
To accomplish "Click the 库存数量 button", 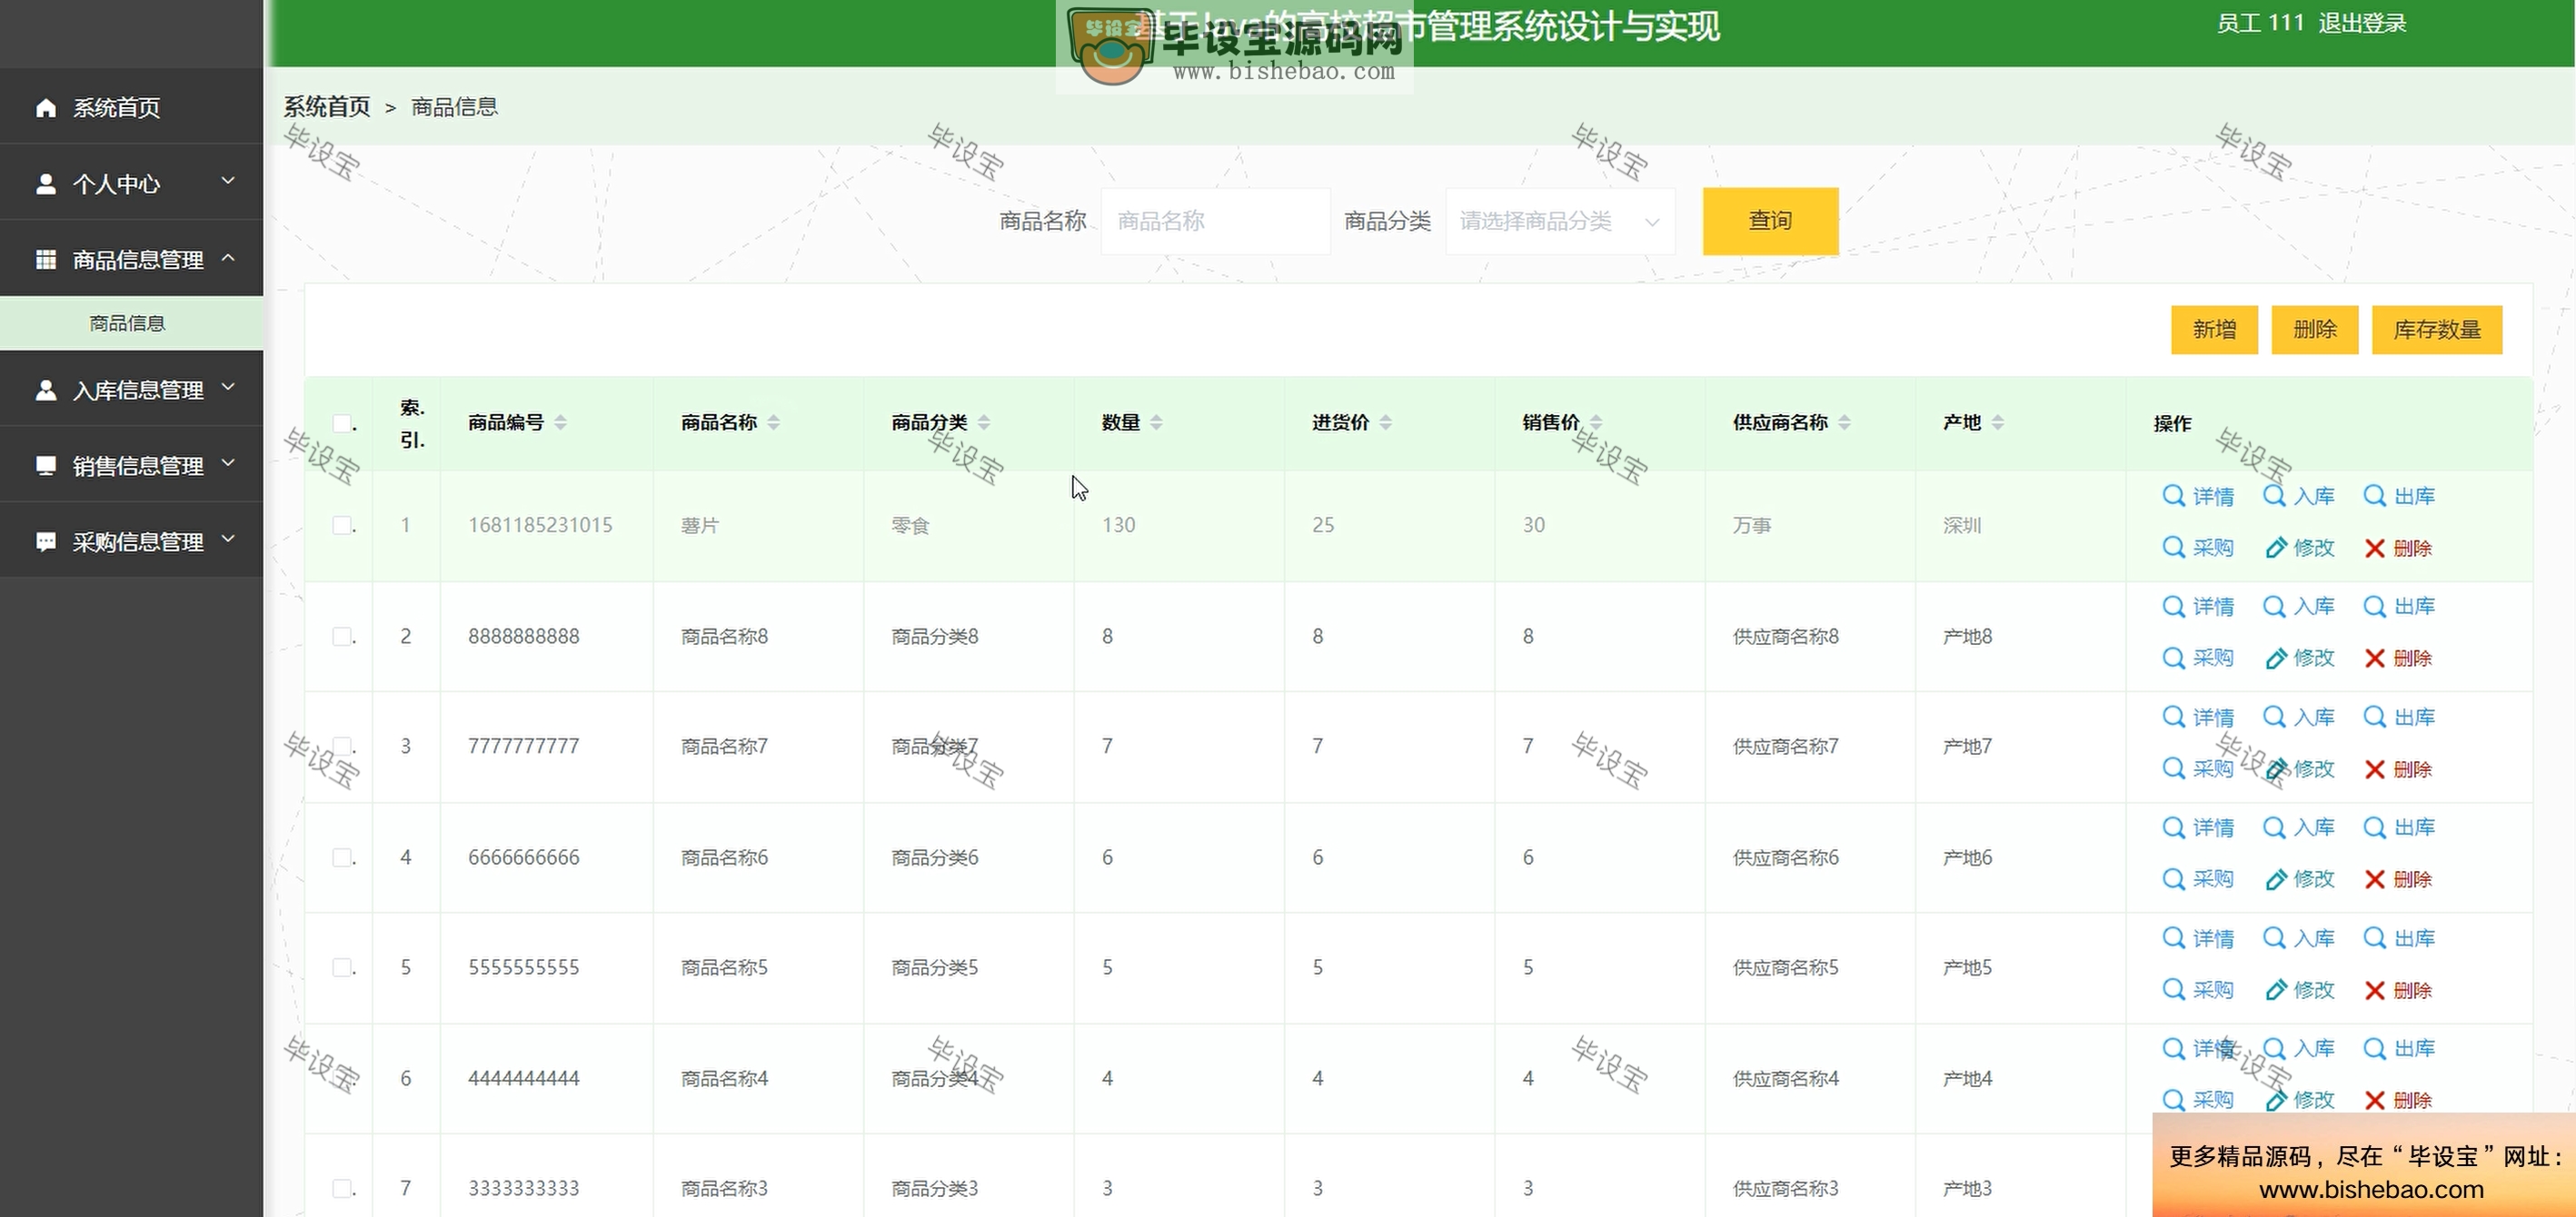I will (2436, 330).
